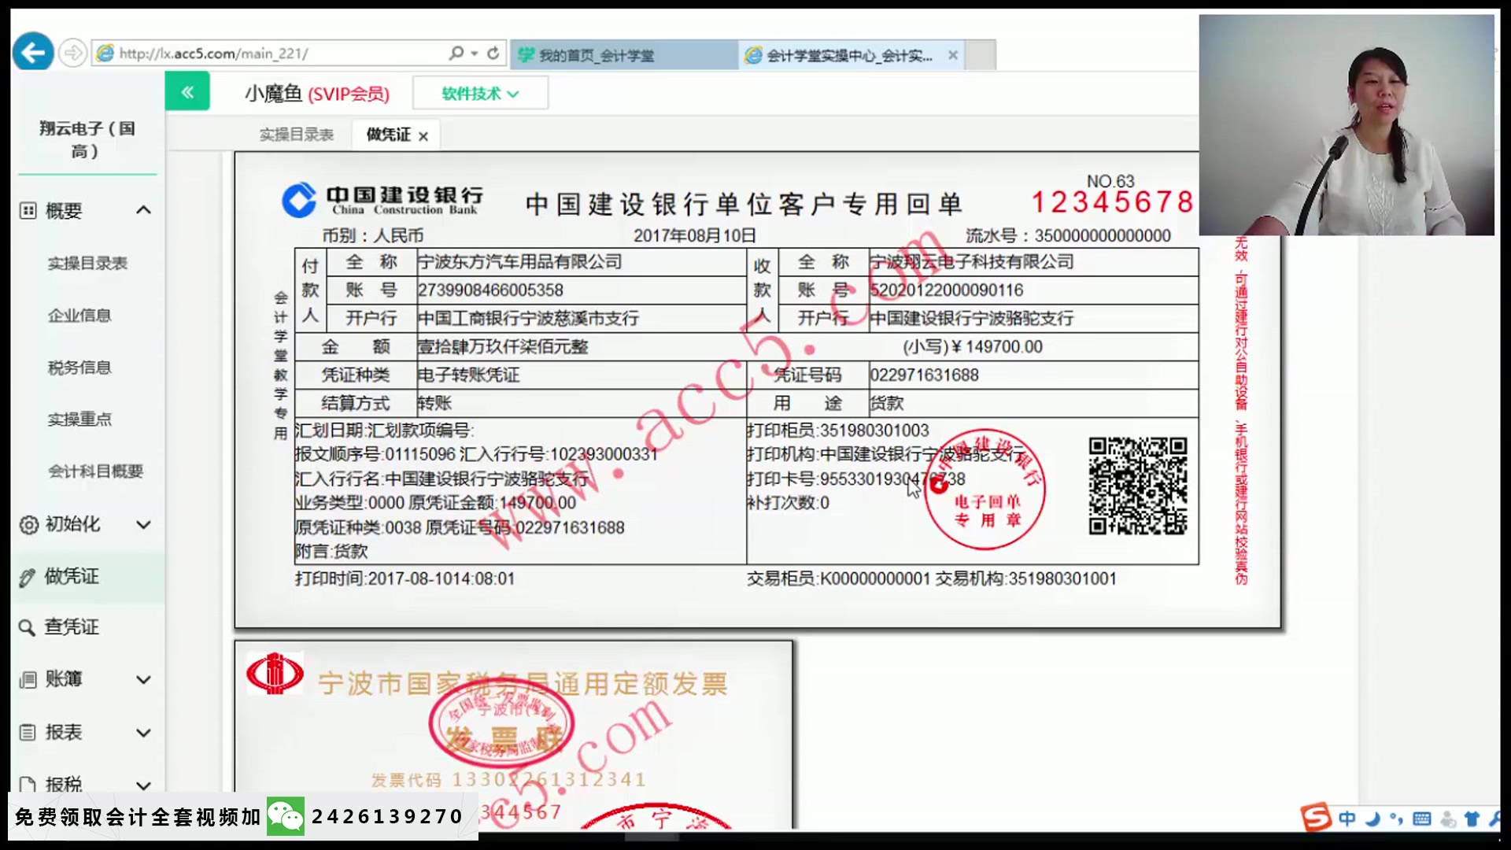
Task: Collapse the 概要 section chevron
Action: (144, 210)
